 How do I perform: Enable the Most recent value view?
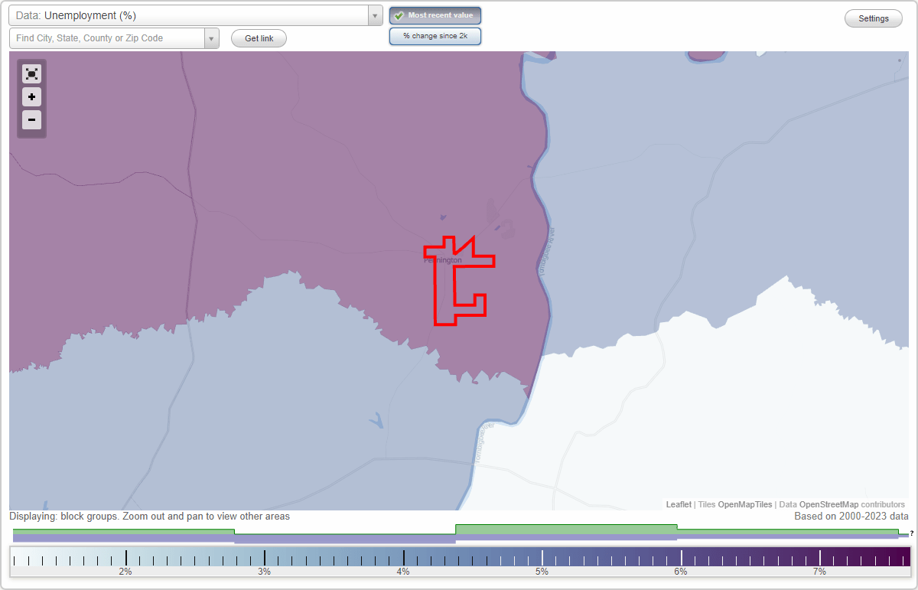click(x=435, y=15)
